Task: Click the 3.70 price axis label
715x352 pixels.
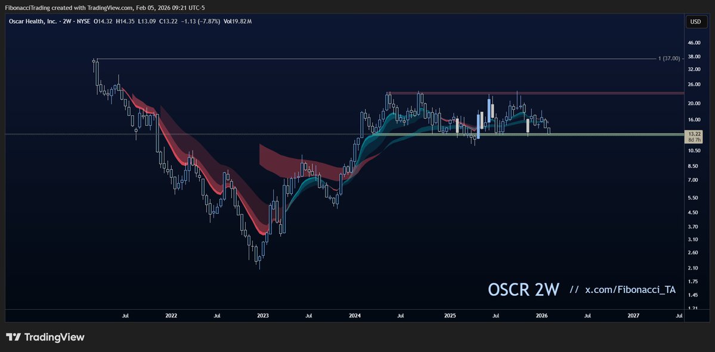Action: tap(694, 226)
